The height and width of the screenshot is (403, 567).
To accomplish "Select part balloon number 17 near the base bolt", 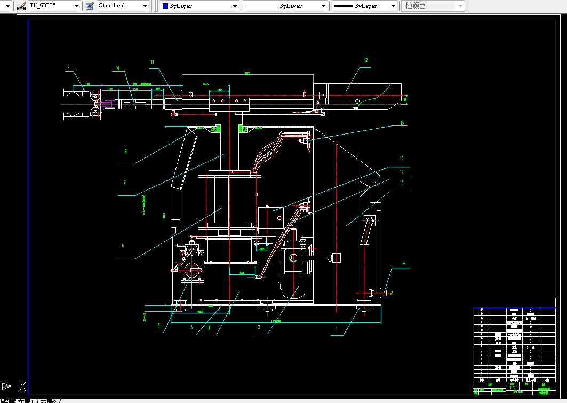I will [404, 265].
